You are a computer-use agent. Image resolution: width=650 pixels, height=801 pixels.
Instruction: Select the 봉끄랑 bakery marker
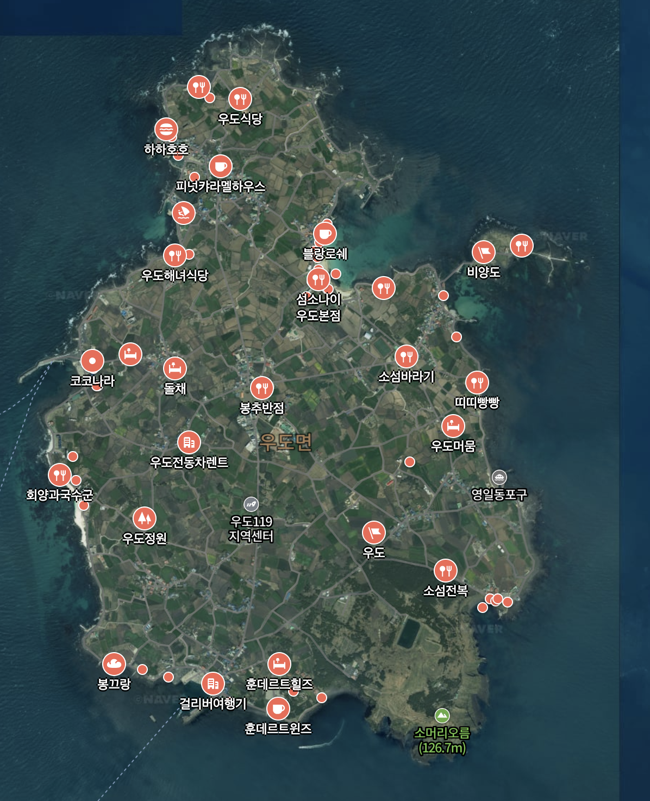pyautogui.click(x=114, y=664)
